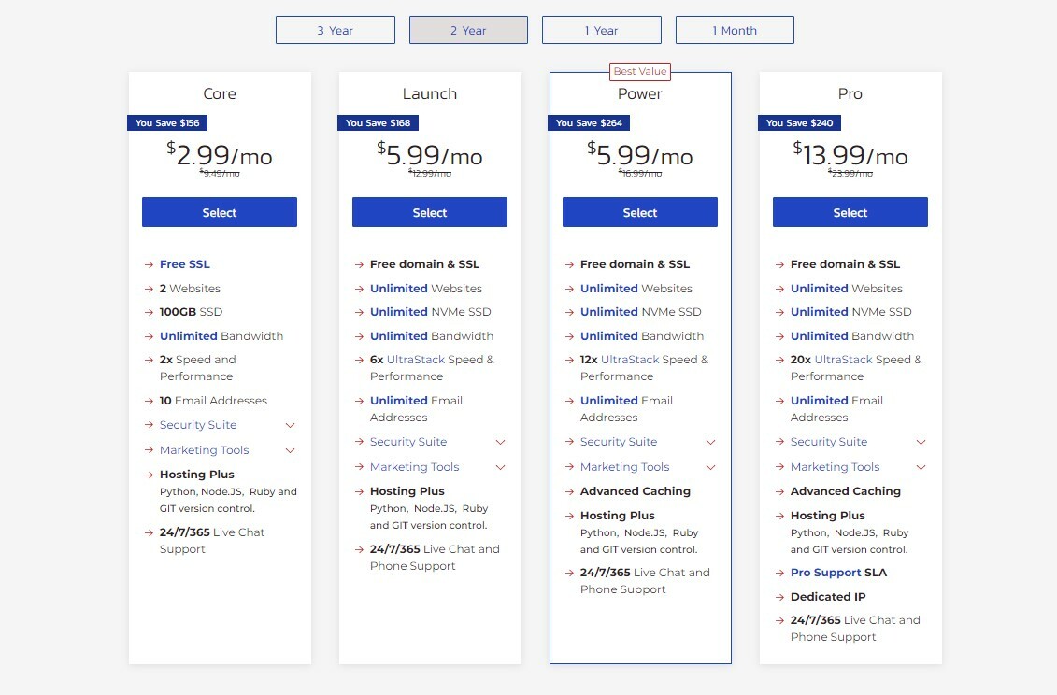The height and width of the screenshot is (695, 1057).
Task: Select the currently active 2 Year tab
Action: coord(468,29)
